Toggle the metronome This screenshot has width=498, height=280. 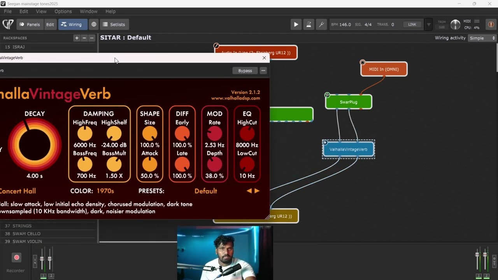click(x=309, y=24)
